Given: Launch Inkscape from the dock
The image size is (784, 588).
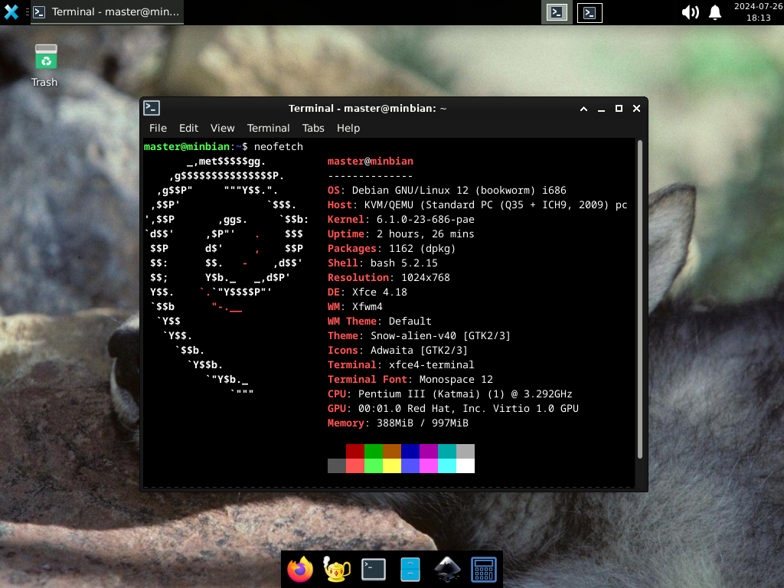Looking at the screenshot, I should click(447, 569).
